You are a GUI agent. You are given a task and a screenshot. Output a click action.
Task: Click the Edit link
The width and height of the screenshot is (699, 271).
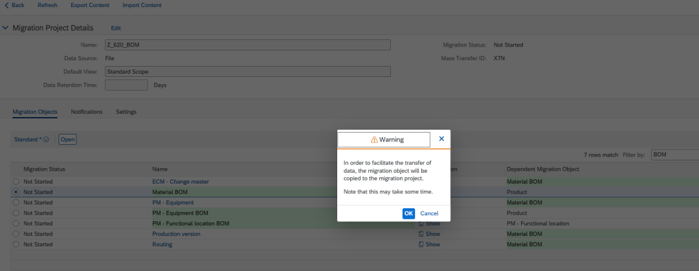116,28
